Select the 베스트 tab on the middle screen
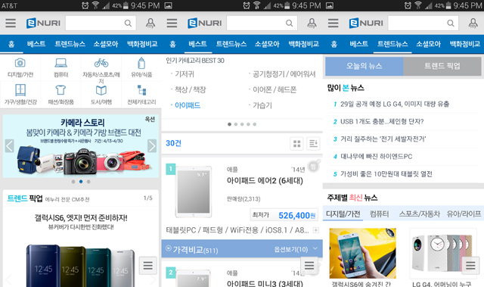 pyautogui.click(x=197, y=44)
